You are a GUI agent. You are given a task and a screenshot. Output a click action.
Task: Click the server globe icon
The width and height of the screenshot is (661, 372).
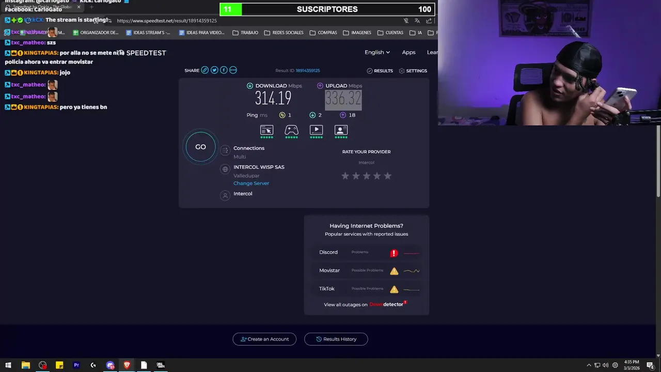225,169
